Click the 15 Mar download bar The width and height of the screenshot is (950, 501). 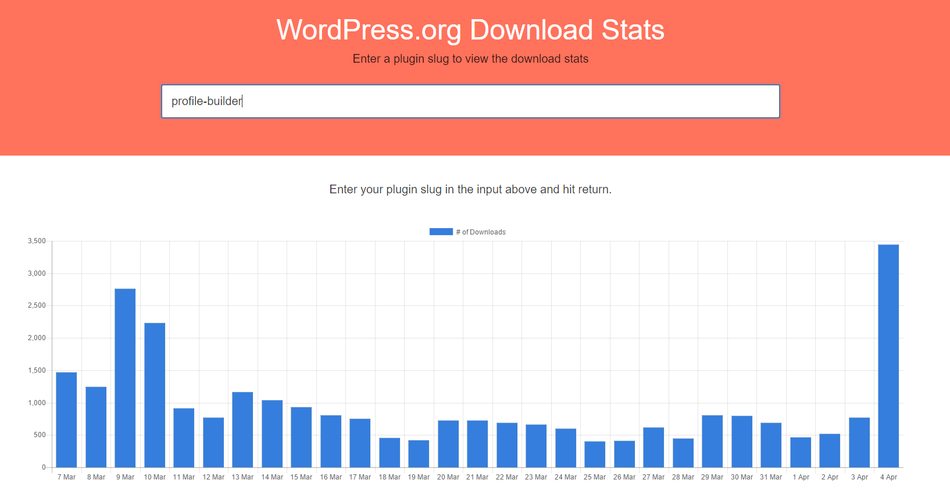pos(301,437)
